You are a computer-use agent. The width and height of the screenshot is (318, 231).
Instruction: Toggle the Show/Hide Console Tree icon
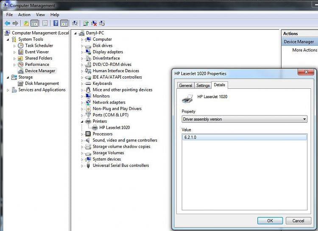(x=35, y=23)
